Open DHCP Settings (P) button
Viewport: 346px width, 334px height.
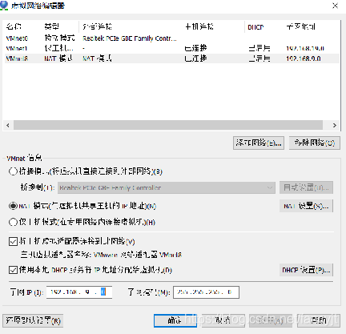pyautogui.click(x=306, y=270)
